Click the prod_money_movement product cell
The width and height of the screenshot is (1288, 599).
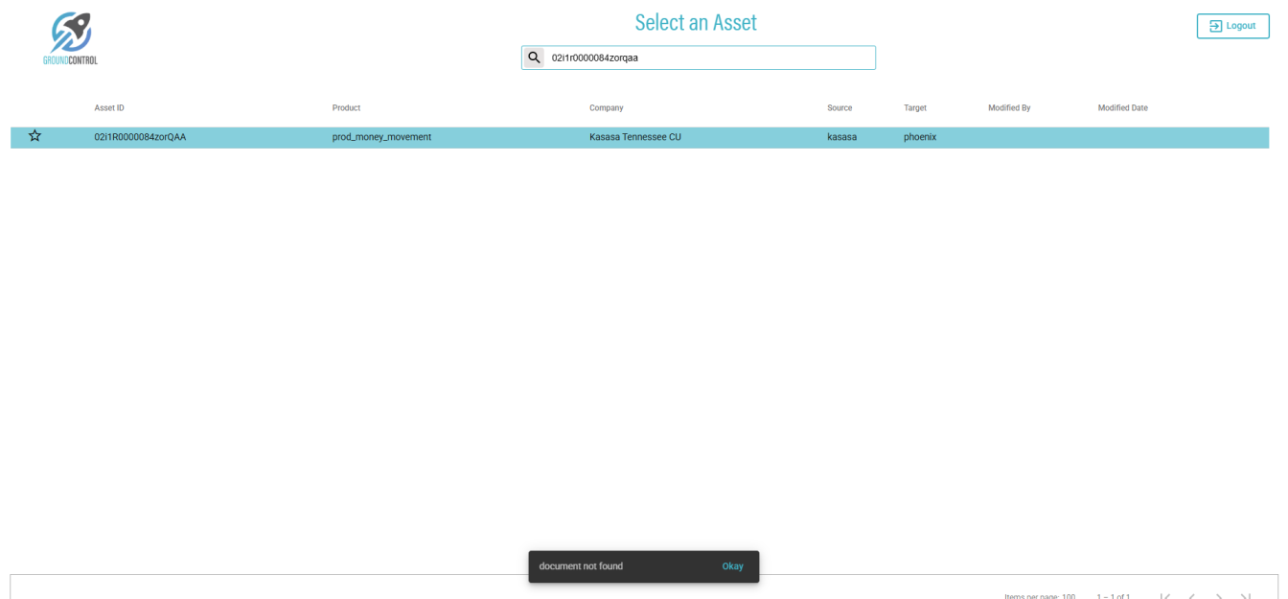pos(381,137)
